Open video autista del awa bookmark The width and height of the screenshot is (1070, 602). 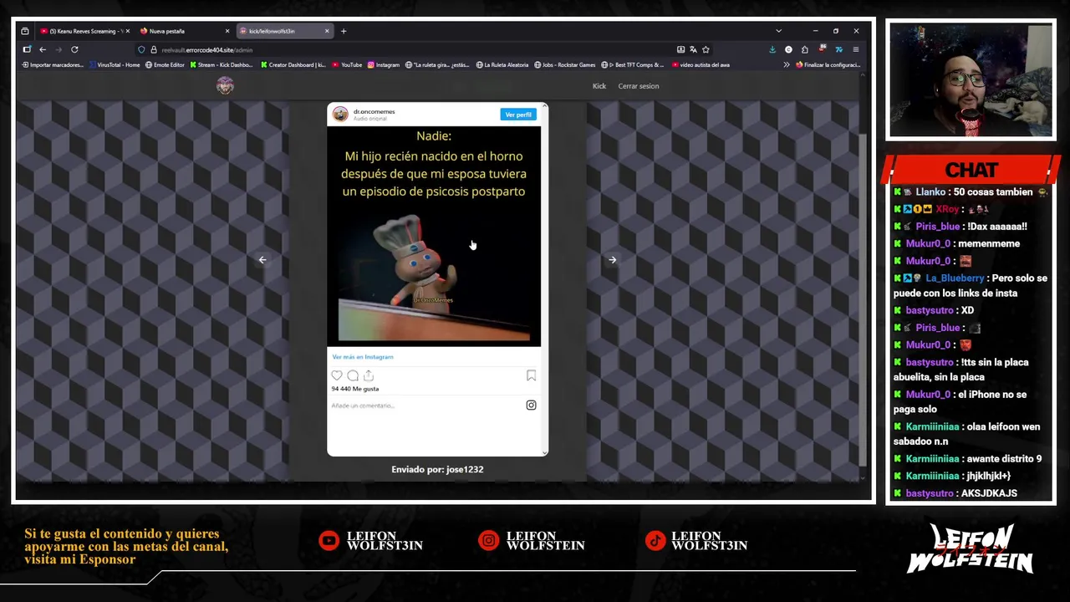pos(701,64)
